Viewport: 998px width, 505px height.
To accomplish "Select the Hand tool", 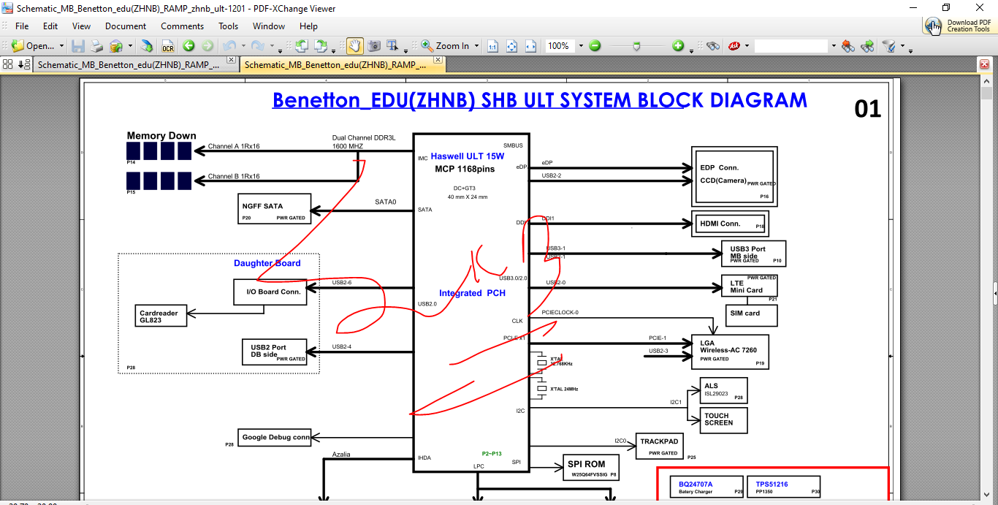I will (x=354, y=45).
